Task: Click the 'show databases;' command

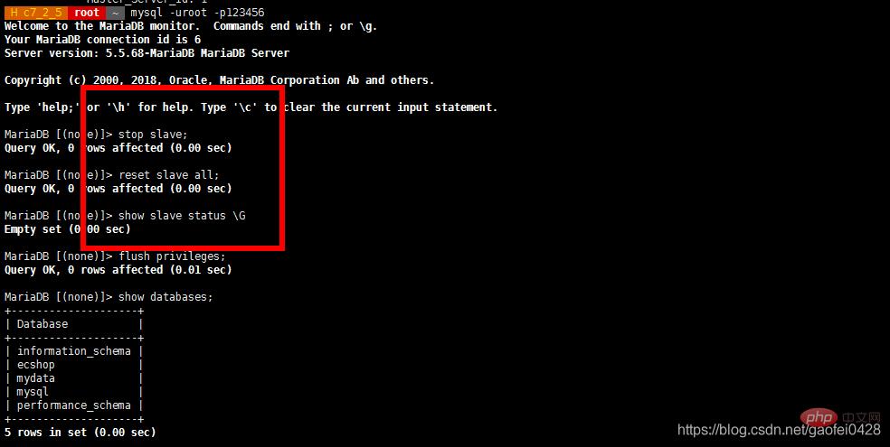Action: [166, 297]
